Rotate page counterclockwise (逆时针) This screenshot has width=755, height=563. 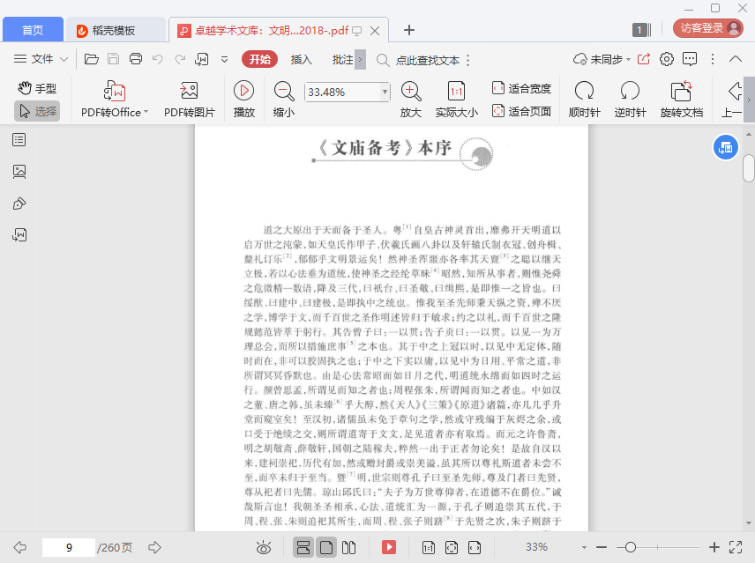coord(630,99)
